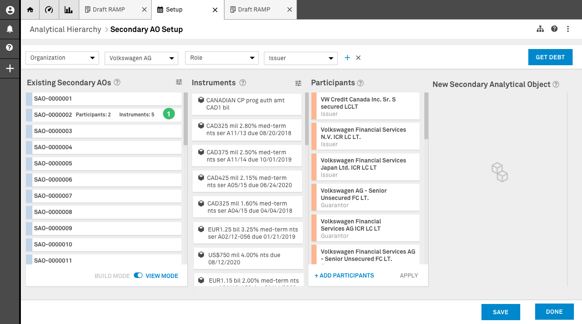Open notifications bell in sidebar
This screenshot has width=582, height=324.
coord(10,29)
